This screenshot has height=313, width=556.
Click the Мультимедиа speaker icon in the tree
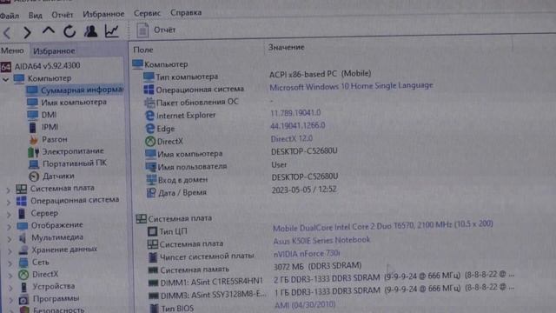click(x=23, y=237)
